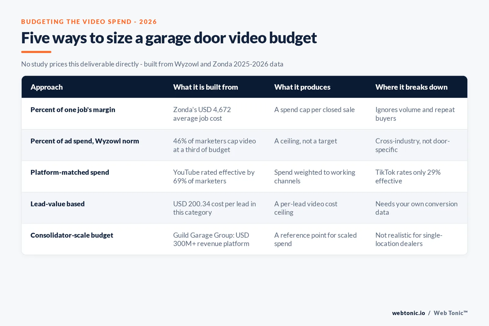
Task: Click 'Cross-industry, not door-specific' cell
Action: tap(413, 145)
